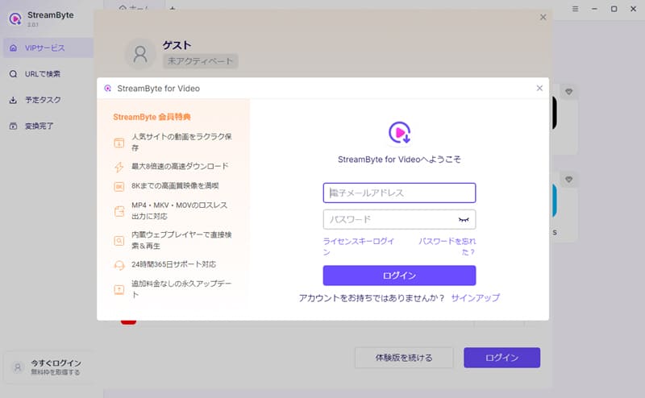This screenshot has height=398, width=645.
Task: Click the upper heart favorite icon
Action: (x=569, y=92)
